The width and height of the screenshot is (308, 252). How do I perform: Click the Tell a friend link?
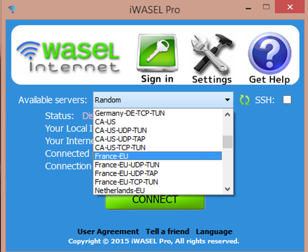[x=167, y=232]
